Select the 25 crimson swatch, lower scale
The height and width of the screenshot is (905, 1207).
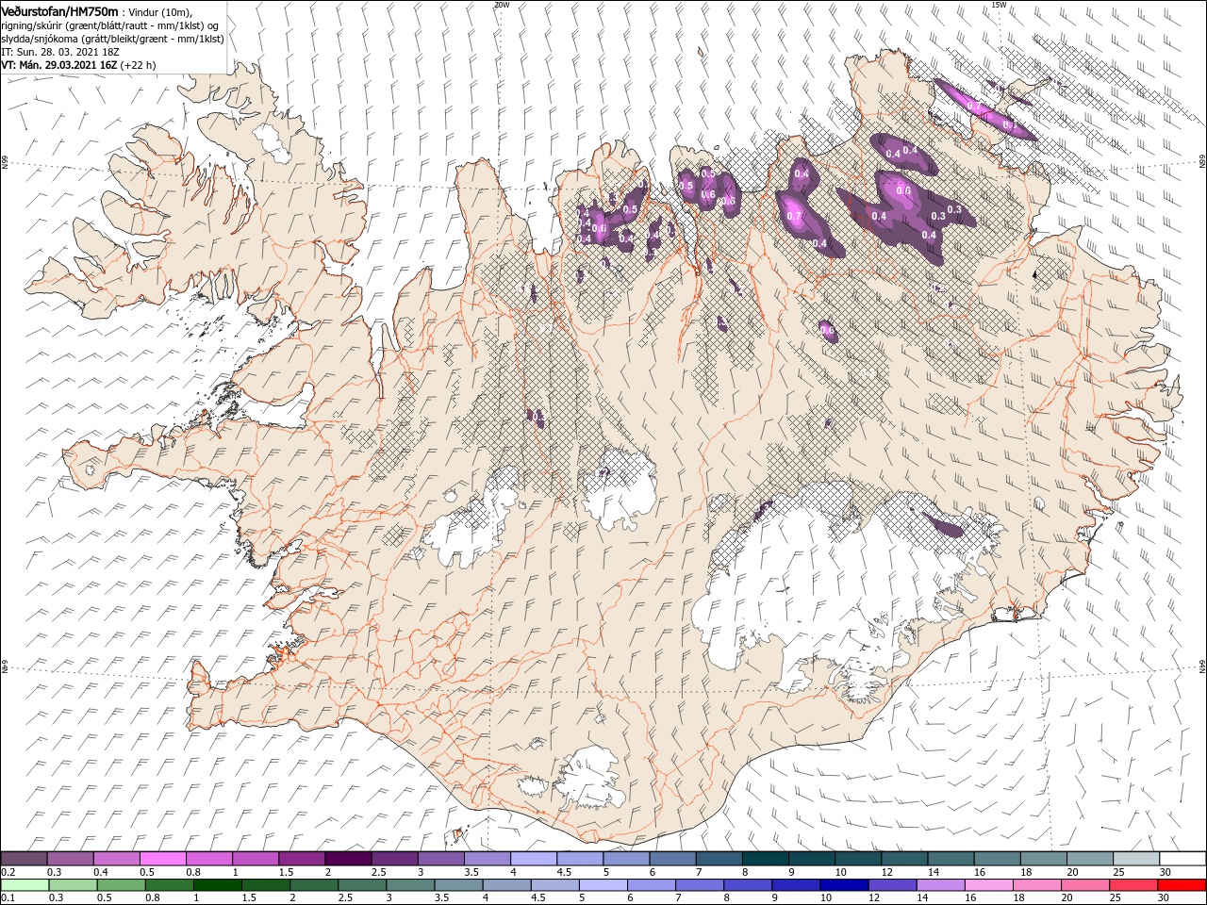1132,885
